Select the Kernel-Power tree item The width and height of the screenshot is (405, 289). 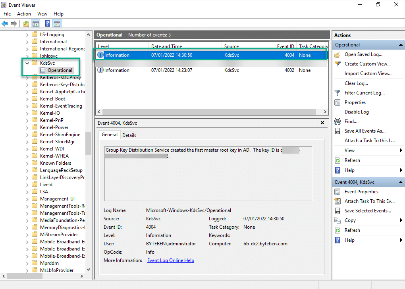pyautogui.click(x=54, y=127)
